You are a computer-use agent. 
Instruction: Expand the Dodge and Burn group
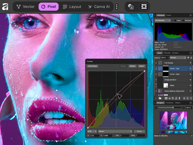click(x=156, y=80)
